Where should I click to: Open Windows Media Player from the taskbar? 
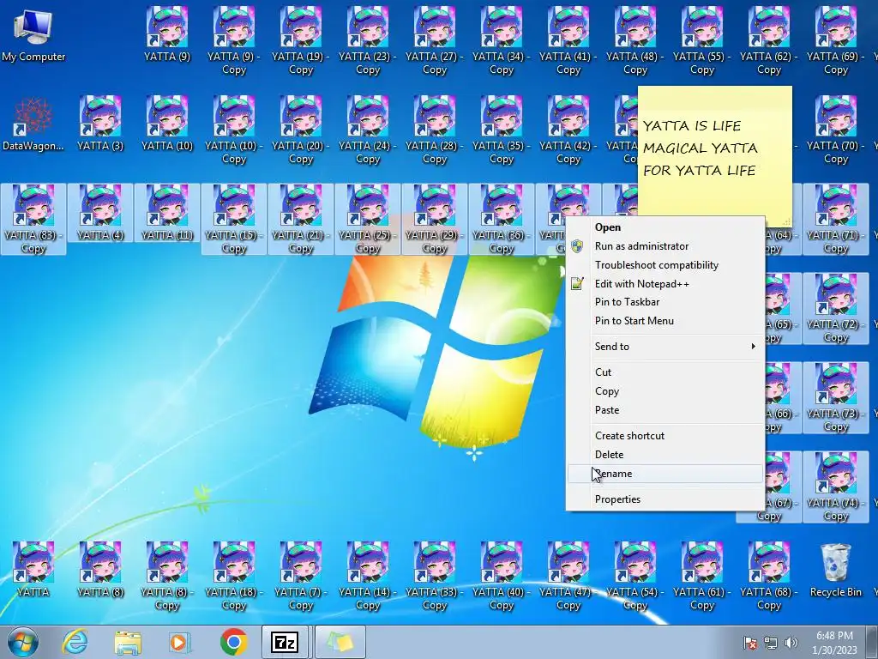(180, 642)
